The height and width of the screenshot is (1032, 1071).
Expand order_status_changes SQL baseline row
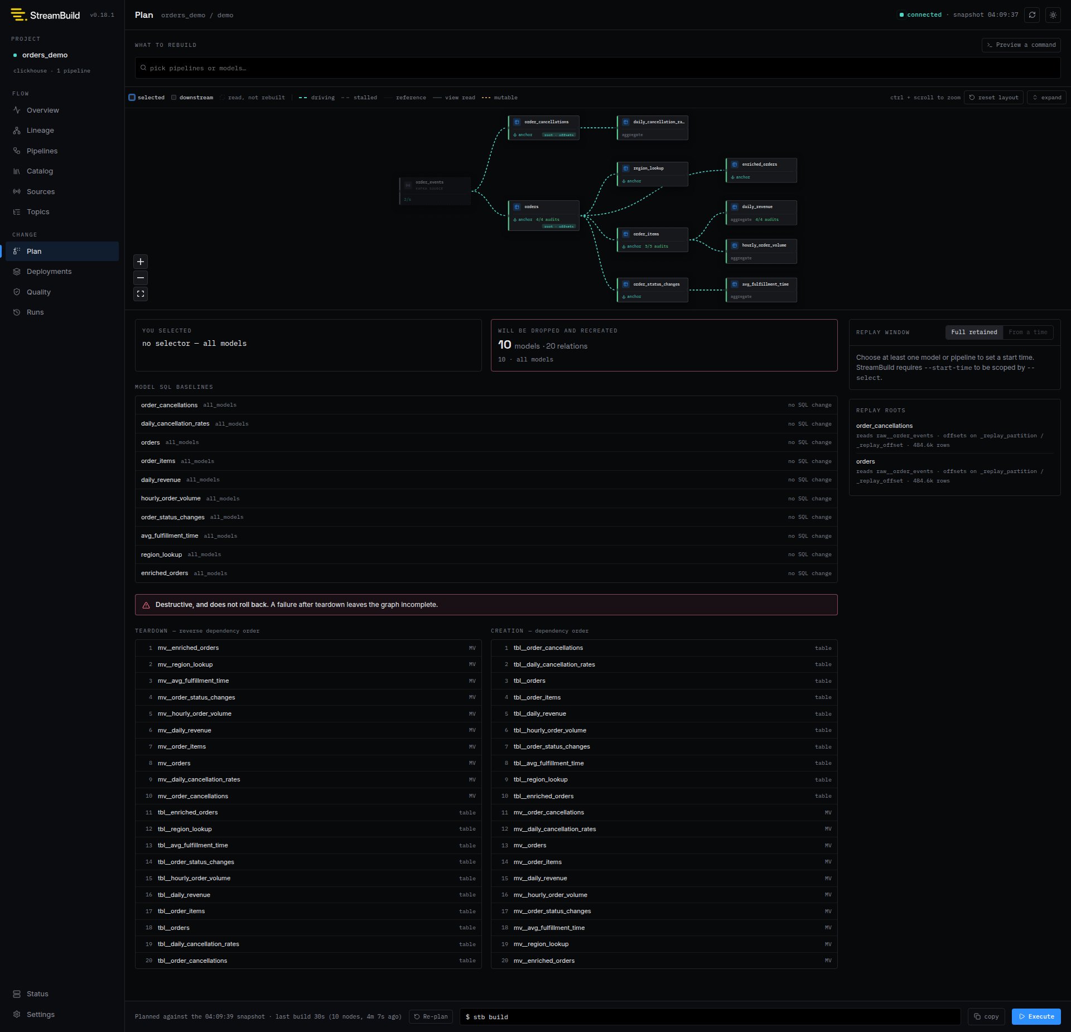[x=486, y=517]
